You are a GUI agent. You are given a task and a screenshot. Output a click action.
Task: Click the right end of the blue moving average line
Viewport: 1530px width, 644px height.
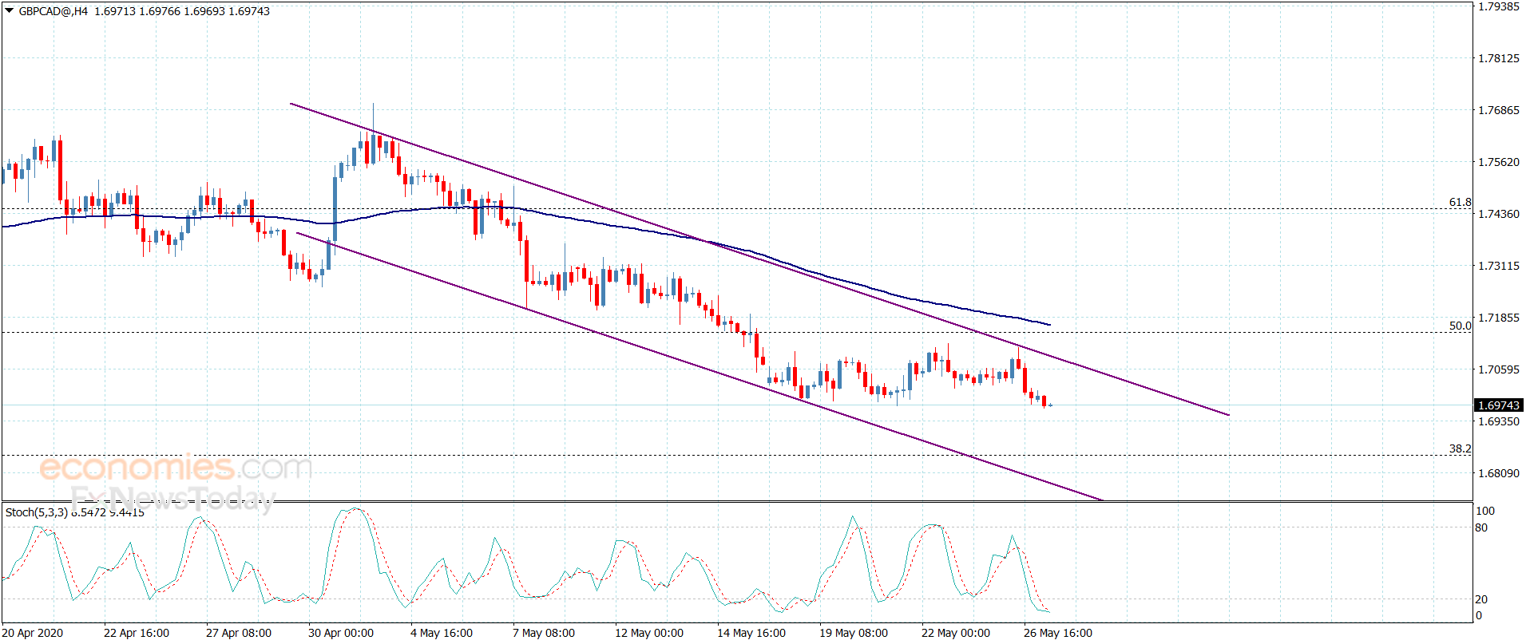coord(1048,324)
